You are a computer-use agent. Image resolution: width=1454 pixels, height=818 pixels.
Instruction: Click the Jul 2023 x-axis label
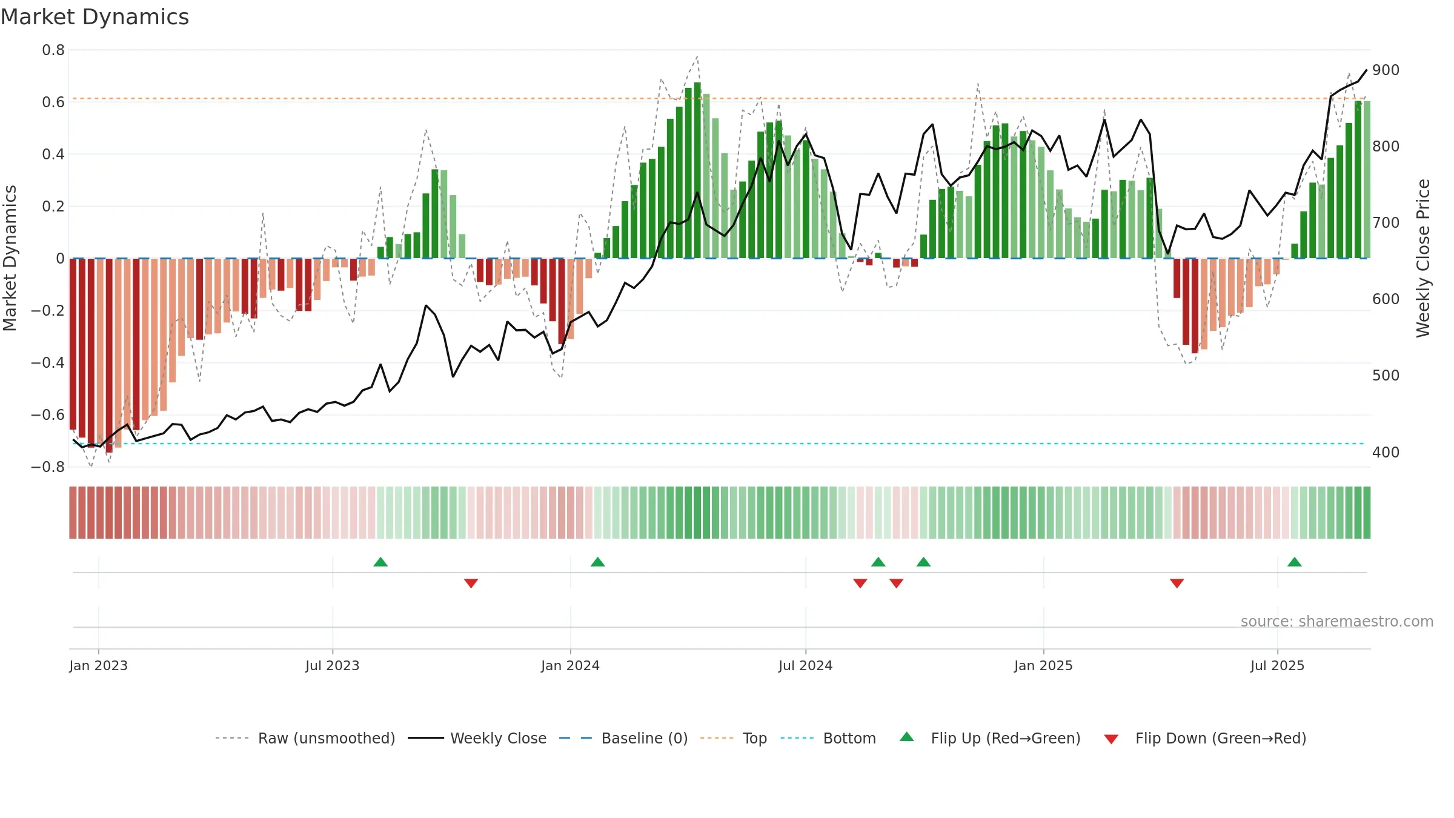(333, 665)
